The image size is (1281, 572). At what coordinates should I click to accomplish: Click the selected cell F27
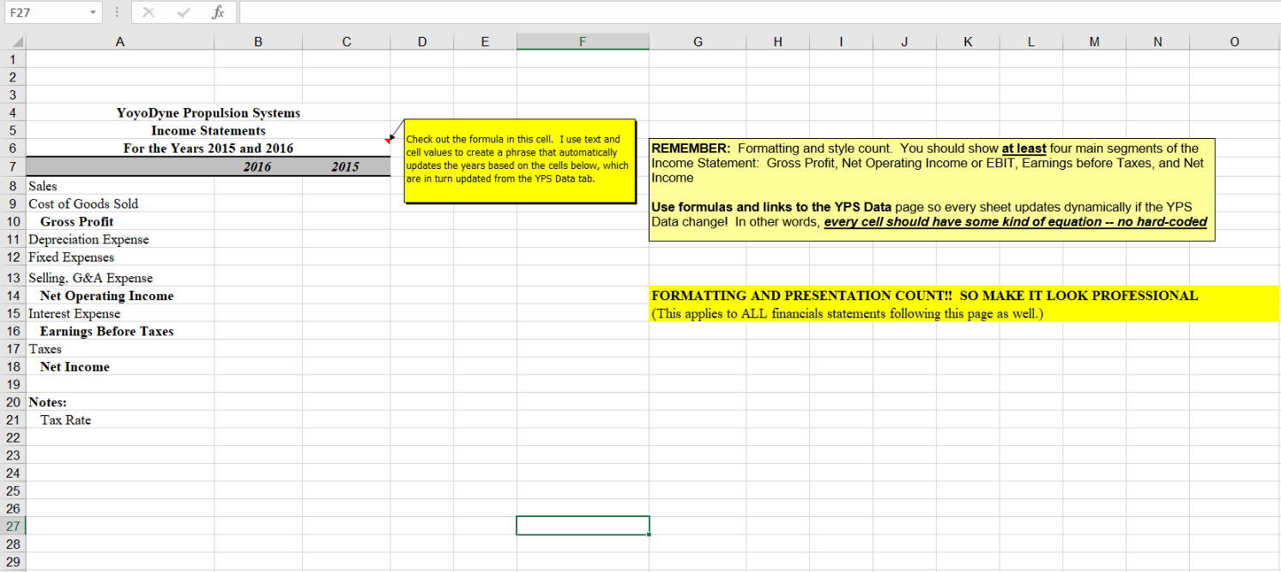(x=583, y=526)
